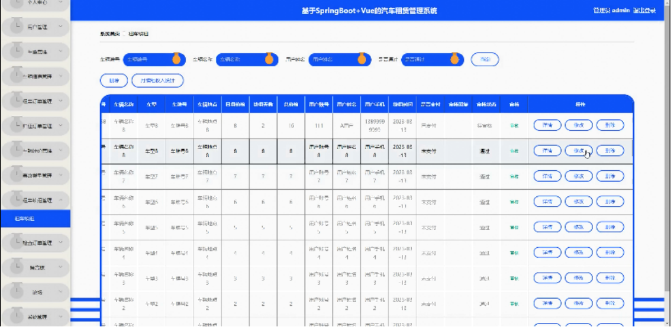
Task: Click the icon beside 论坛 in the sidebar
Action: pyautogui.click(x=16, y=291)
